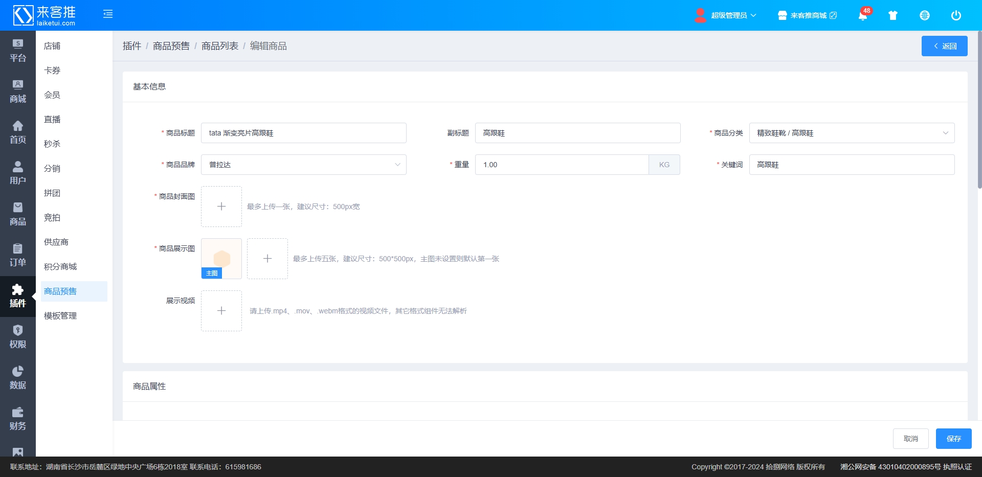Screen dimensions: 982x477
Task: Open the 商品品牌 dropdown
Action: (x=303, y=165)
